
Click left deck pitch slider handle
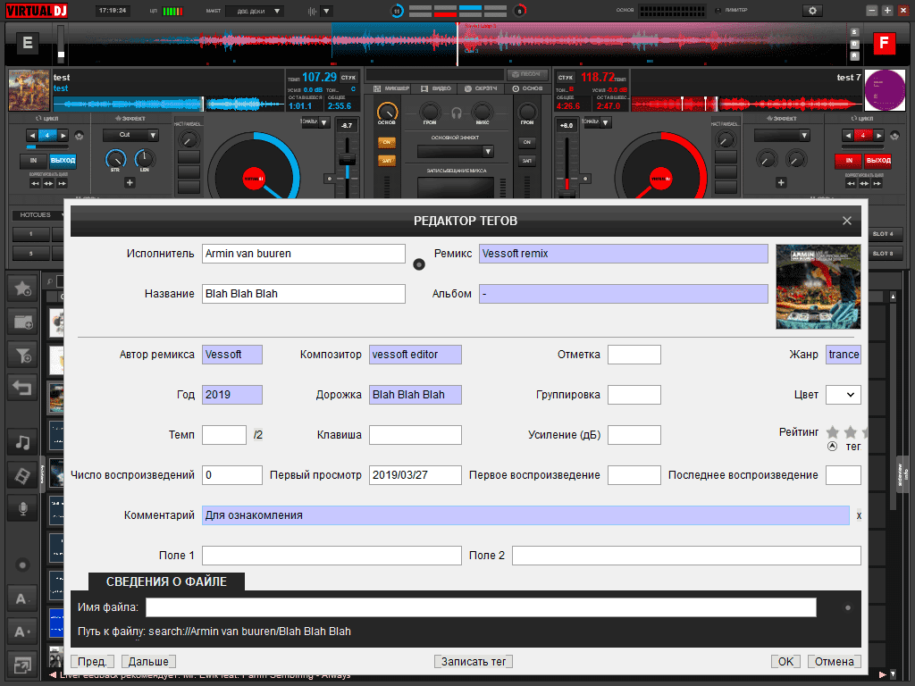348,159
